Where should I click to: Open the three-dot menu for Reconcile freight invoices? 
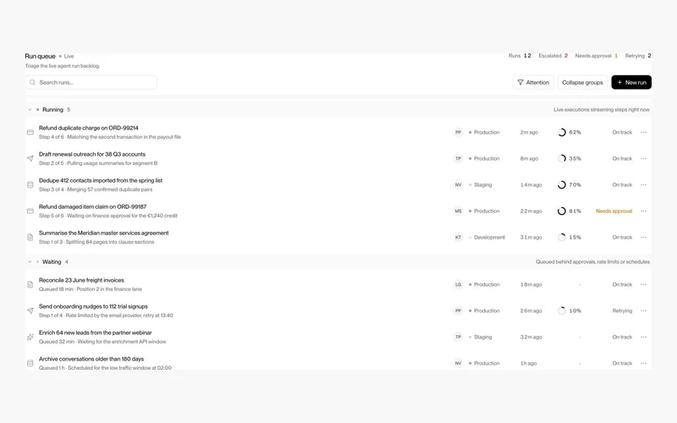coord(643,284)
